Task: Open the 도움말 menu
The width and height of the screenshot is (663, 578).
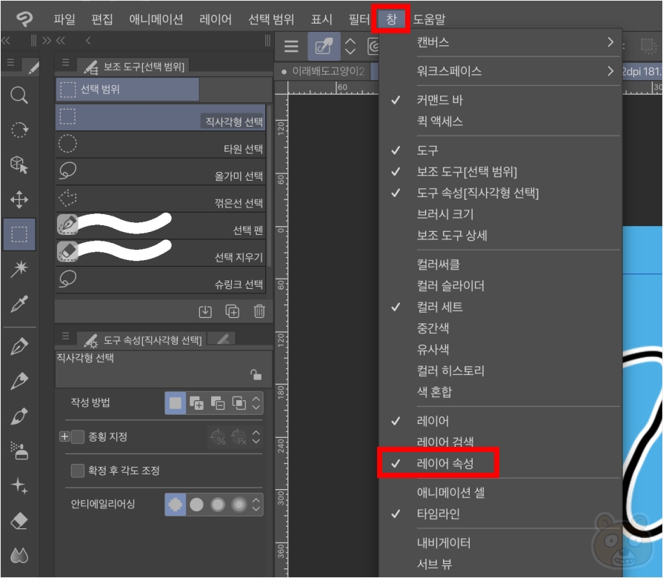Action: 429,19
